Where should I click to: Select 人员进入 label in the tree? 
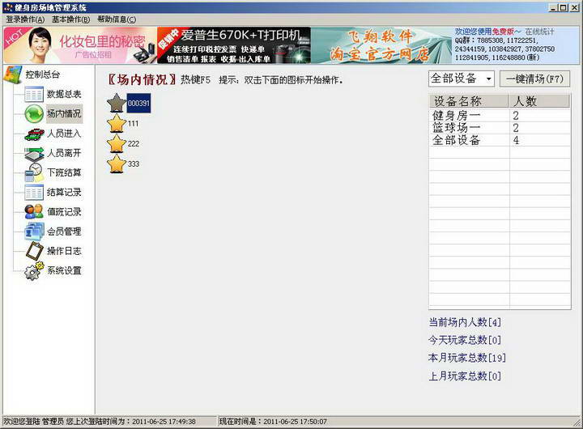point(64,134)
